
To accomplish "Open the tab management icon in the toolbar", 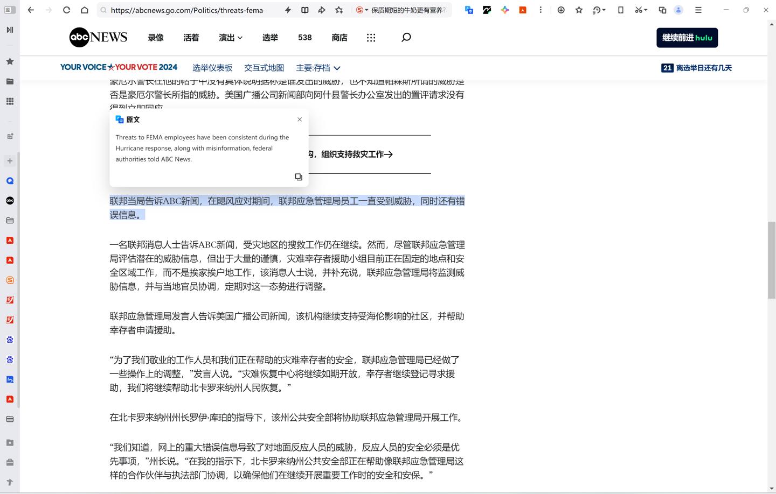I will coord(662,10).
